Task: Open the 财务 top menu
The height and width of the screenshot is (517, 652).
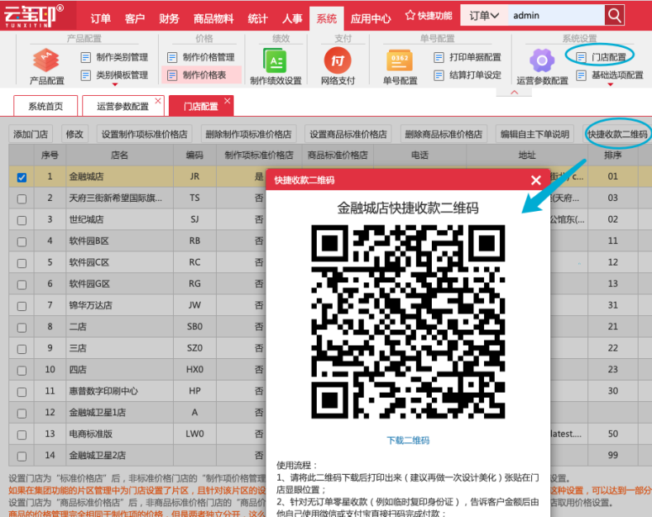Action: point(169,18)
